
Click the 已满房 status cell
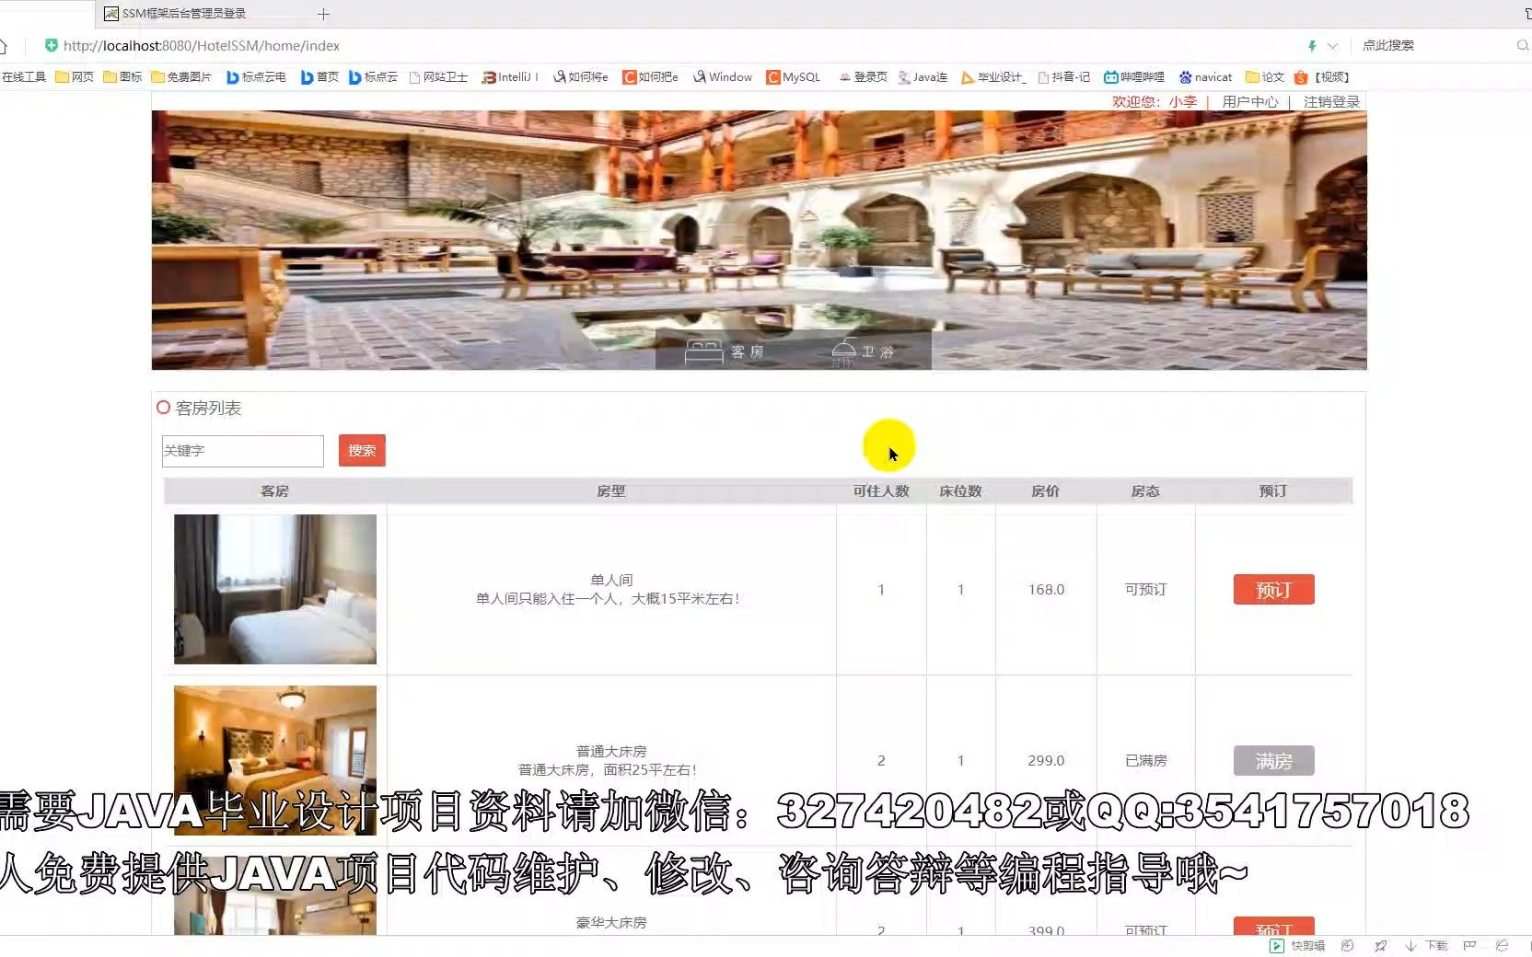click(1145, 761)
